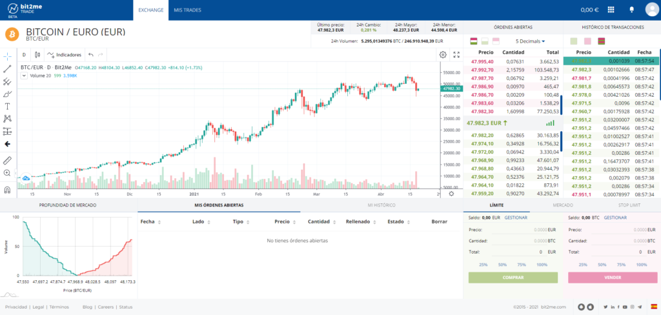This screenshot has width=661, height=315.
Task: Undo the last chart action
Action: click(90, 54)
